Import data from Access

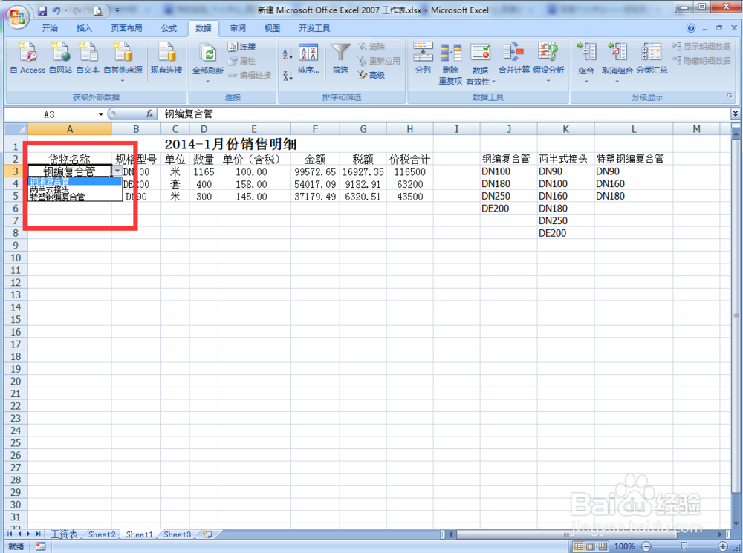(x=27, y=58)
